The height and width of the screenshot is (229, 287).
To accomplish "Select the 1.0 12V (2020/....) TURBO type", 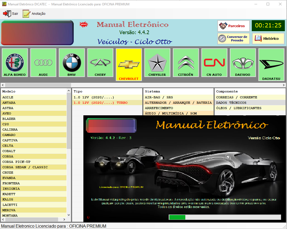I will (107, 103).
